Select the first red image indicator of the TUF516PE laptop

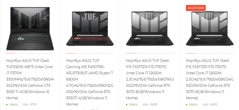11,53
